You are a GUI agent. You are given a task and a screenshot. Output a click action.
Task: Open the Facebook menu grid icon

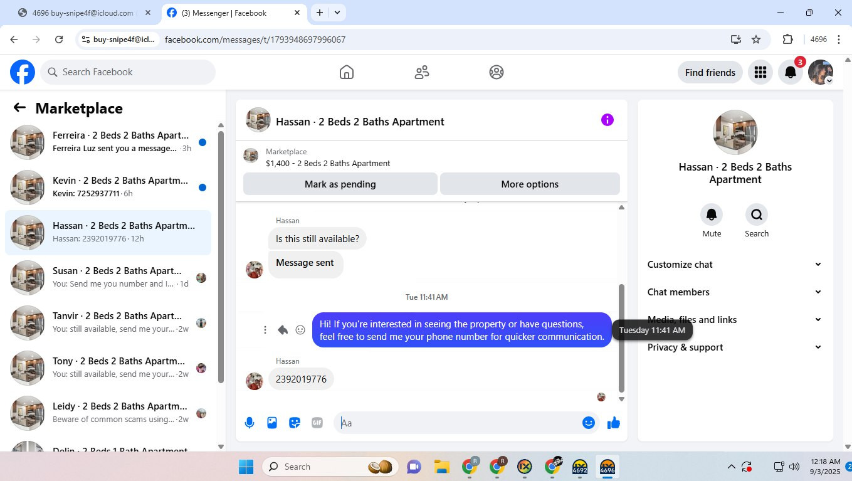pos(760,72)
